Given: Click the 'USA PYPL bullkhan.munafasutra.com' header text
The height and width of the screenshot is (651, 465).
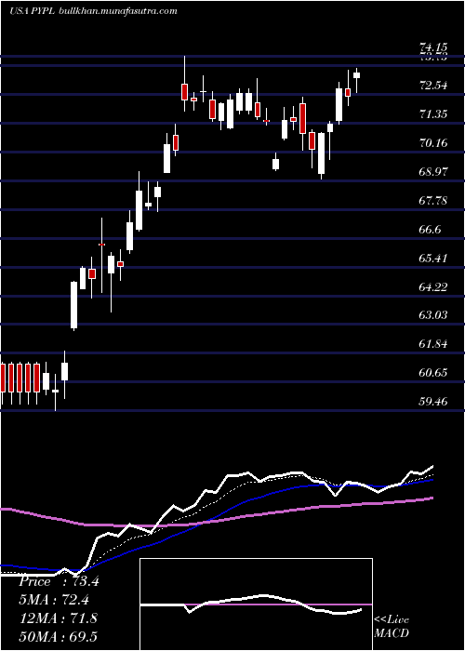Looking at the screenshot, I should 93,11.
